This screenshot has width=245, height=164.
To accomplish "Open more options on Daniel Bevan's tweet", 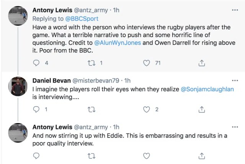I will [235, 81].
